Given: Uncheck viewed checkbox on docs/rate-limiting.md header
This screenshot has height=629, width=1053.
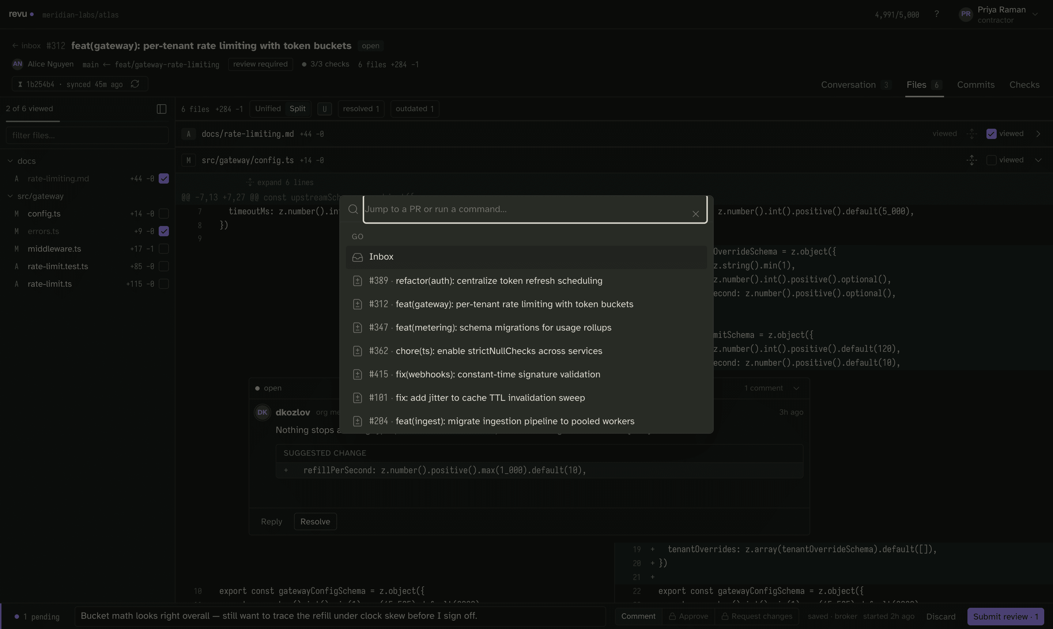Looking at the screenshot, I should tap(991, 134).
